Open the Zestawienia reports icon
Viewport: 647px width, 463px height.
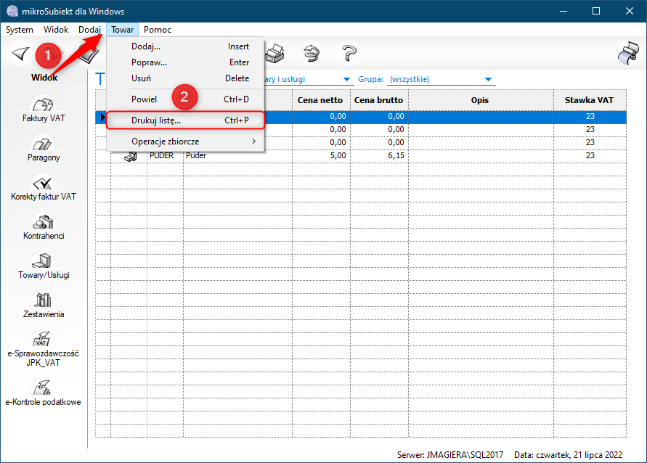point(44,302)
